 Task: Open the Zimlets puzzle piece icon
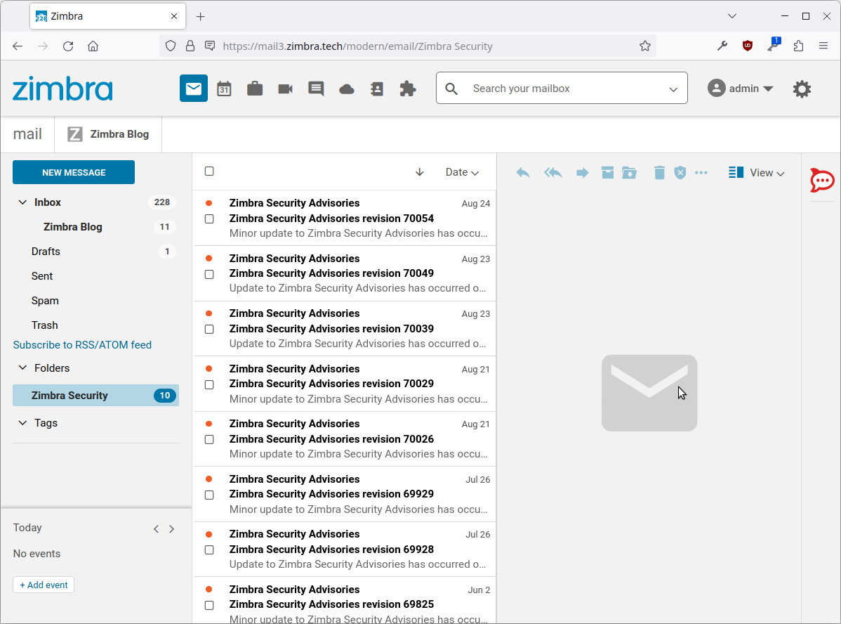tap(408, 89)
